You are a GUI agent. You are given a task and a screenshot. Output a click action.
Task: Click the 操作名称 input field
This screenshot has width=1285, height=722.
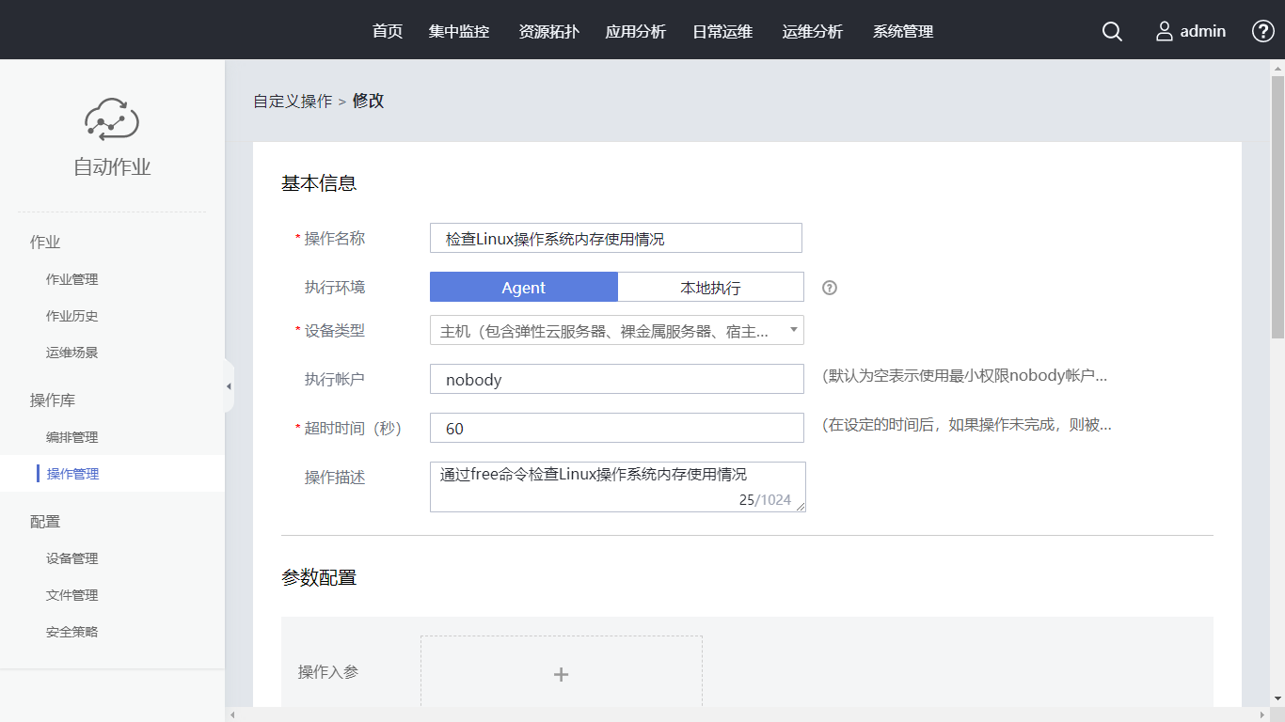616,239
